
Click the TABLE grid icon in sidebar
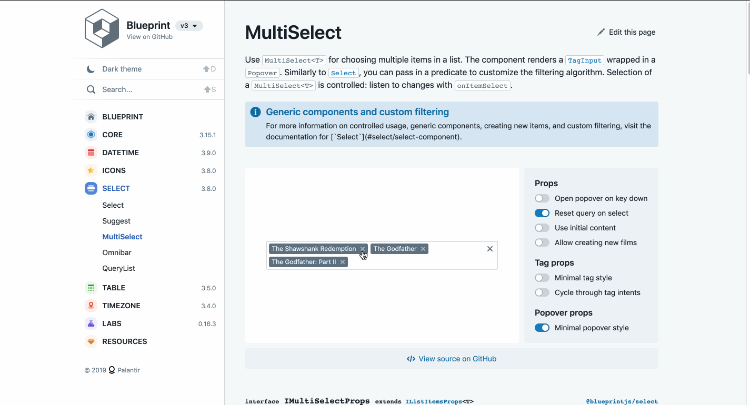[x=91, y=288]
